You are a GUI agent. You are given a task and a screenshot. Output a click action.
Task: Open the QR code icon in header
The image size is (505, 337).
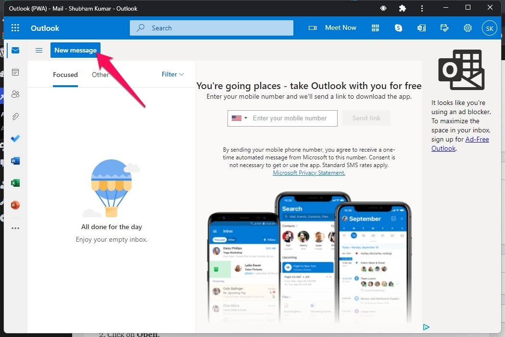pyautogui.click(x=375, y=28)
